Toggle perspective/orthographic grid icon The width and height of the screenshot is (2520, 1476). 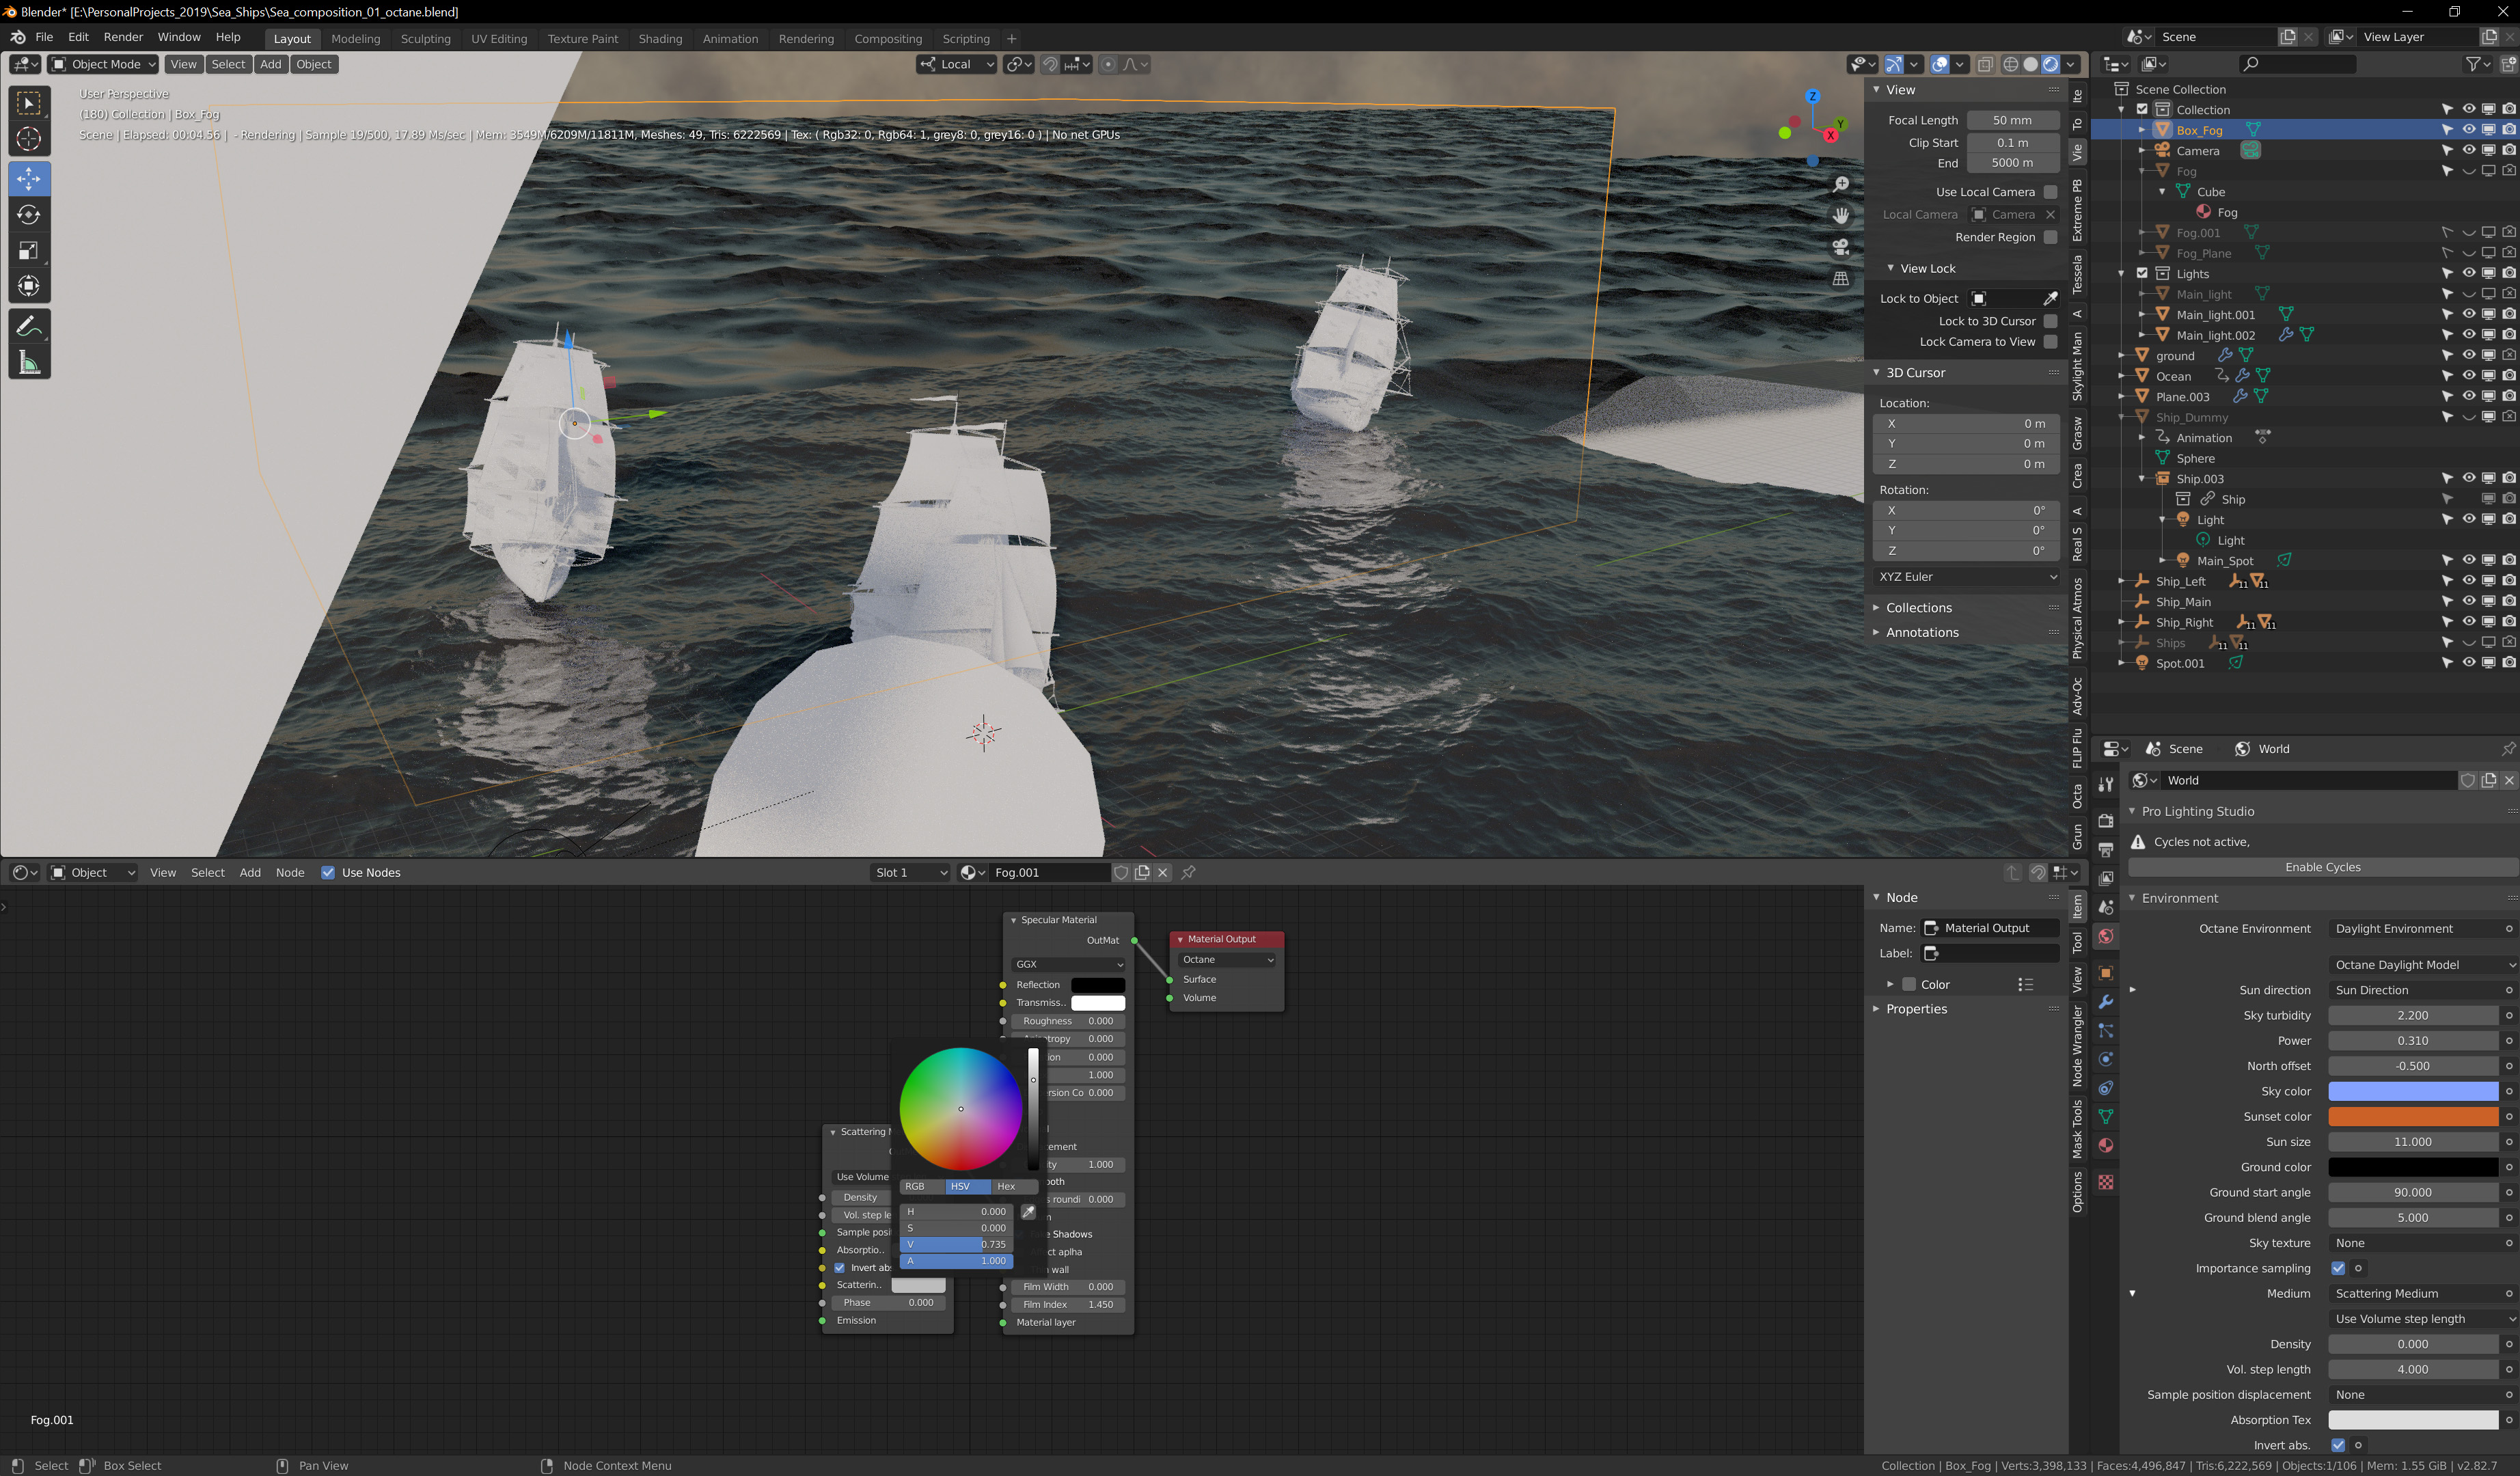[1840, 279]
